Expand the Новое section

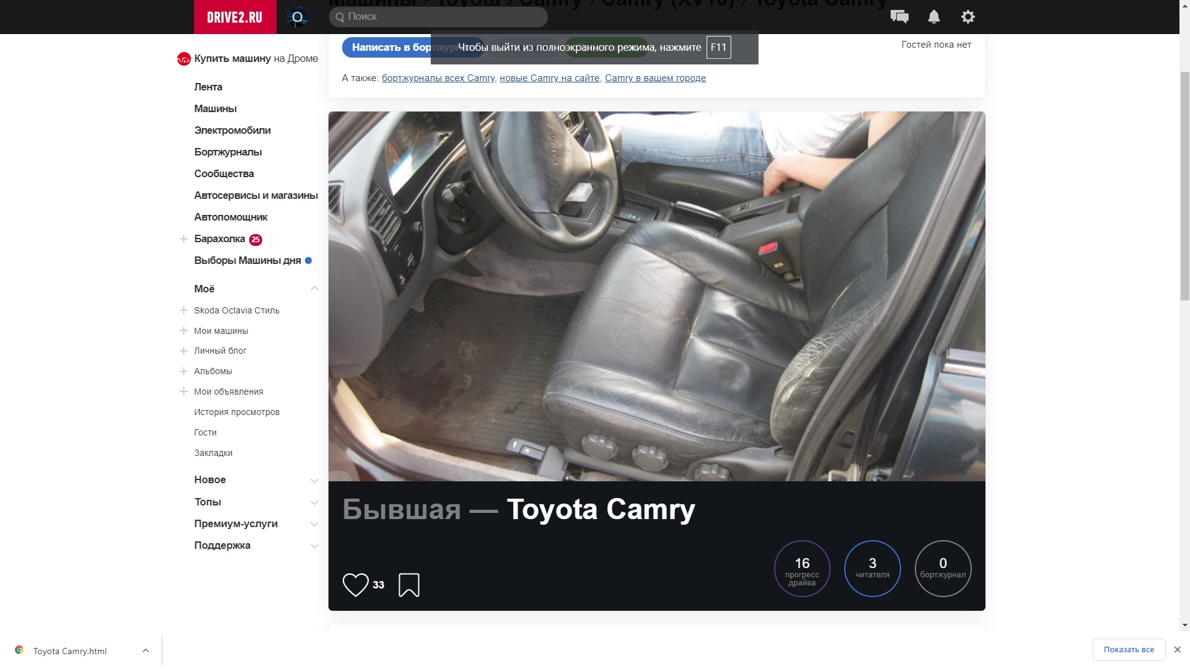pos(314,481)
